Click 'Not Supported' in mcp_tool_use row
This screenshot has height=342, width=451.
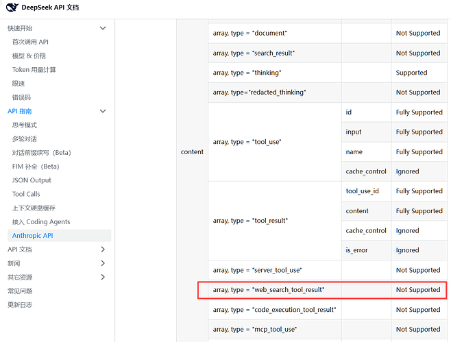(x=418, y=330)
